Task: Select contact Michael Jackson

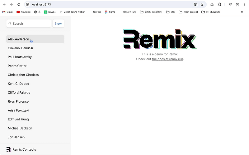Action: pos(35,128)
